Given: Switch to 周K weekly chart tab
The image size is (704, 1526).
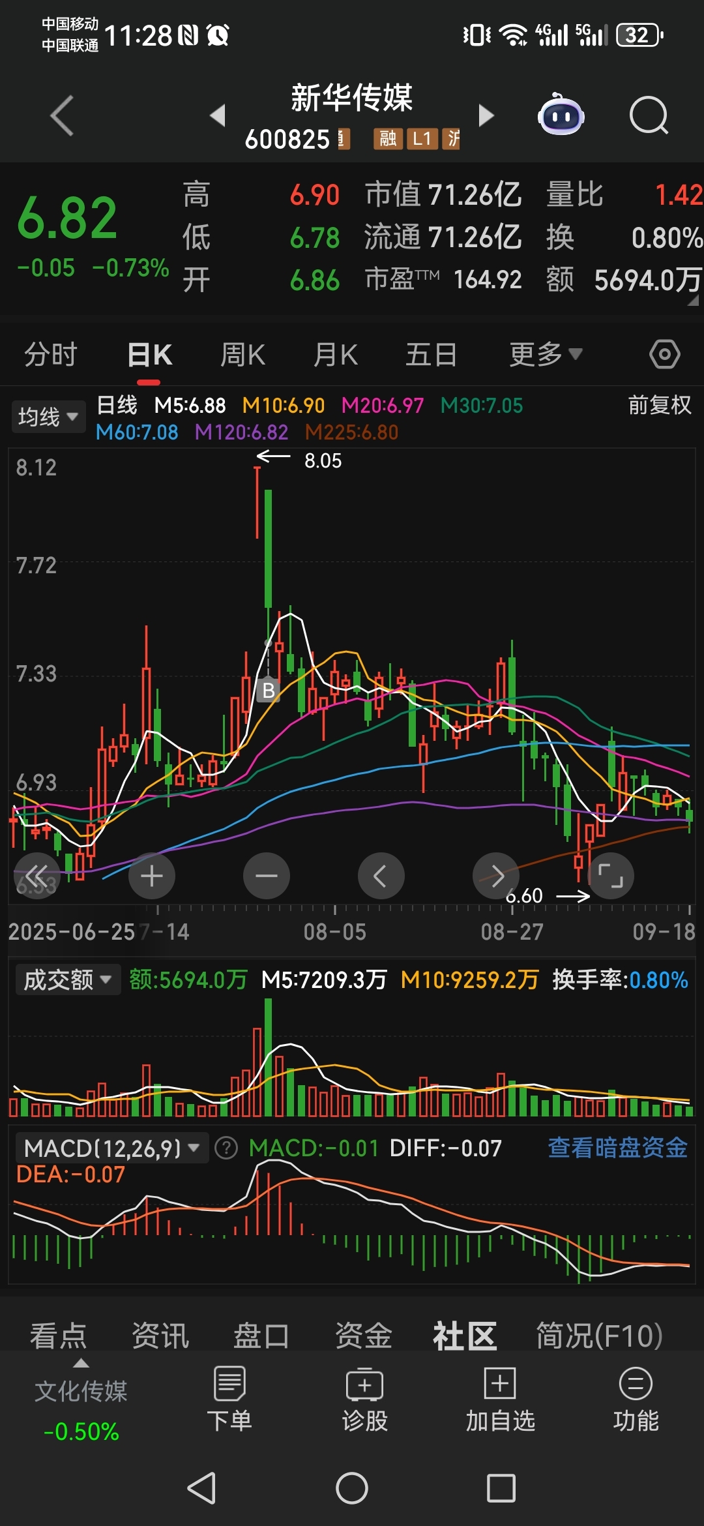Looking at the screenshot, I should (x=242, y=355).
